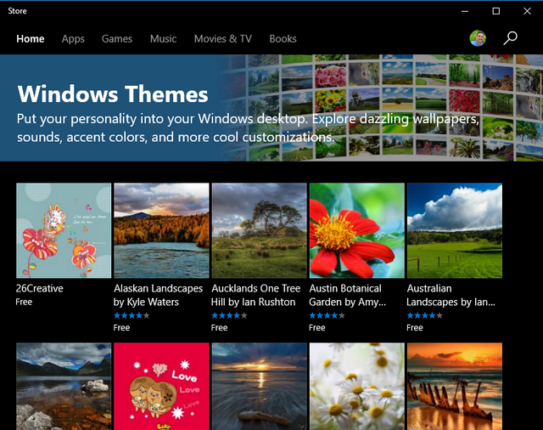543x430 pixels.
Task: Go to the Home tab
Action: tap(31, 38)
